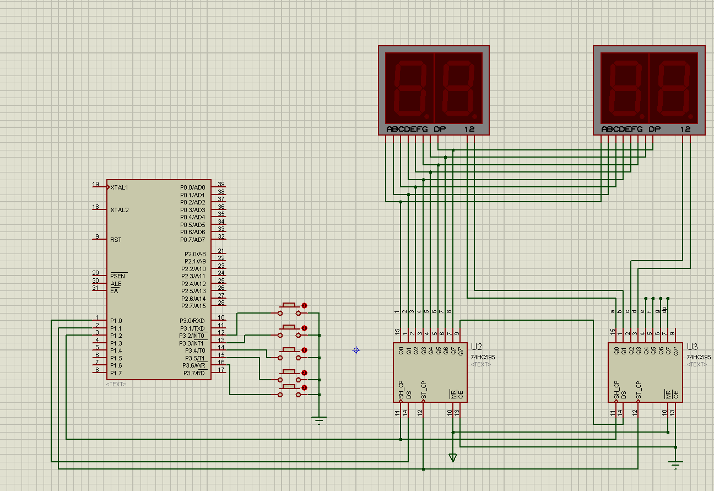Click the ABCDEFG label on the left display

407,129
